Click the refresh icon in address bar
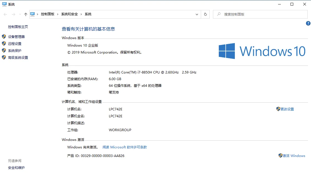Screen dimensions: 311x175 click(x=205, y=14)
